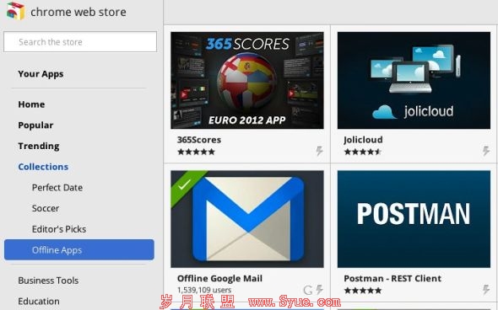
Task: Click the green installed checkmark ribbon
Action: (x=186, y=185)
